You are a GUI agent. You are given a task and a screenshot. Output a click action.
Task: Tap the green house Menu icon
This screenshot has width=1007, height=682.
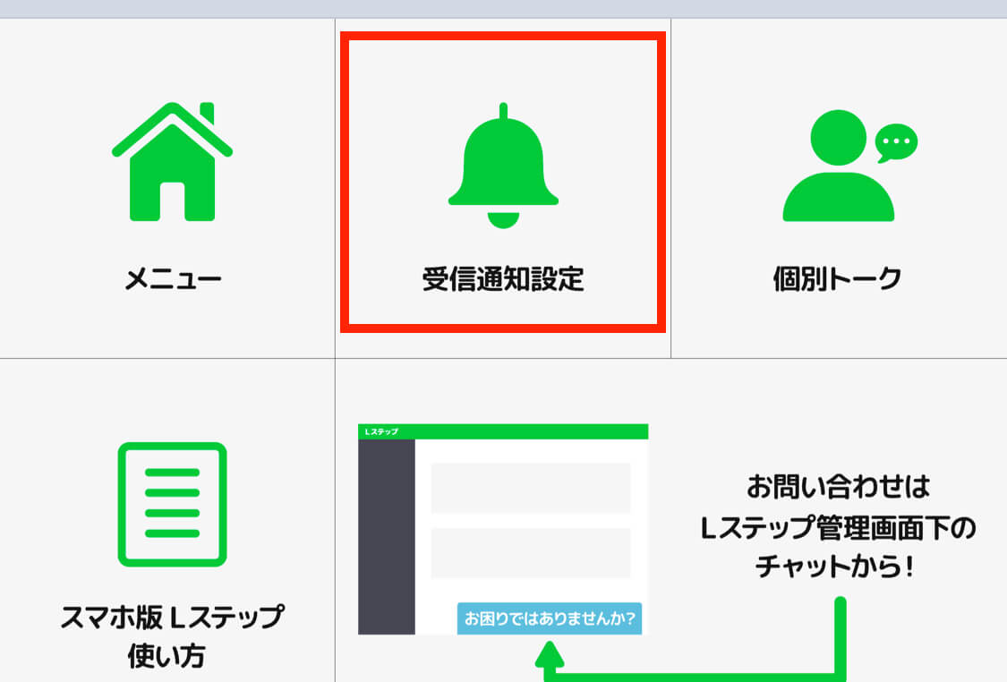click(172, 161)
